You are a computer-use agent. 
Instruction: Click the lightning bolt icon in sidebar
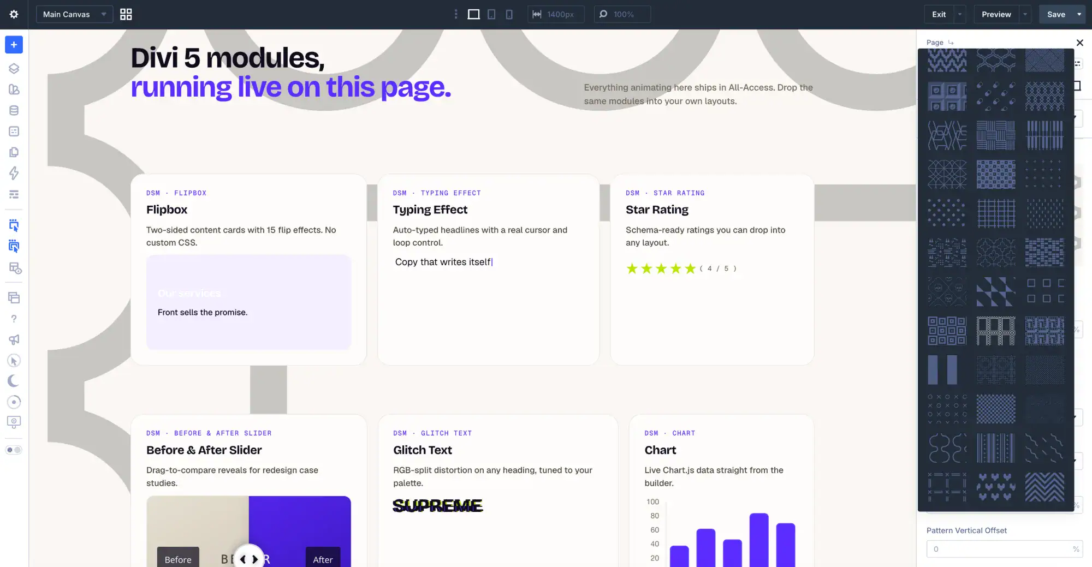click(14, 173)
